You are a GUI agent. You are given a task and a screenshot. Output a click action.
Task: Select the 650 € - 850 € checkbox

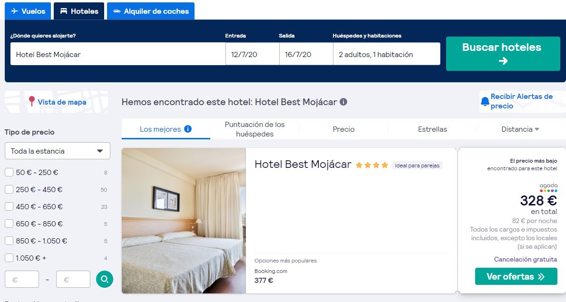coord(9,224)
